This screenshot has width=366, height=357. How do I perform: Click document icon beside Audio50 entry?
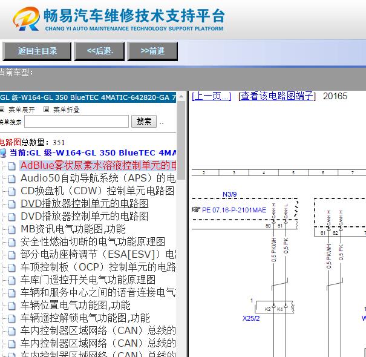[x=11, y=179]
